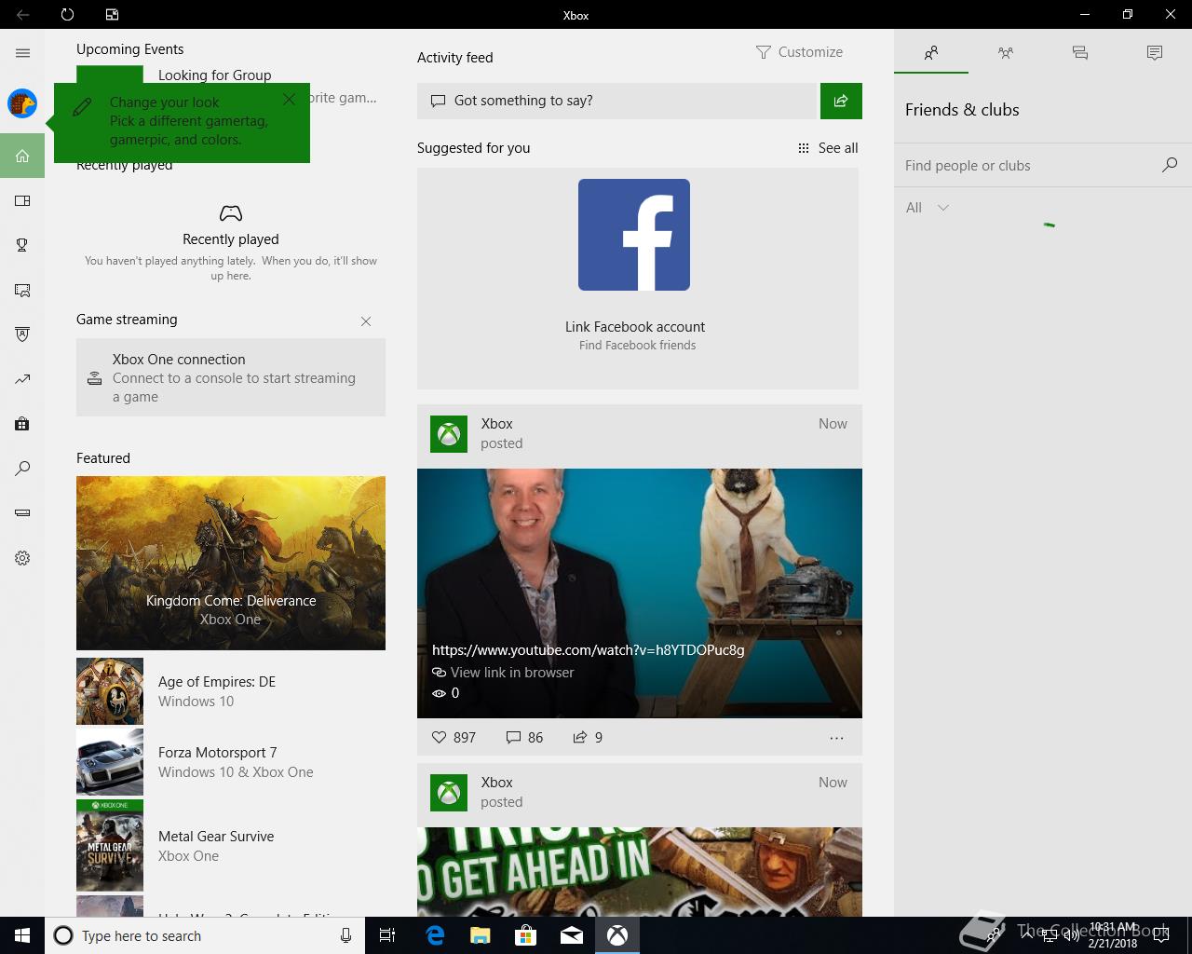Expand the All filter dropdown
This screenshot has width=1192, height=954.
[928, 208]
